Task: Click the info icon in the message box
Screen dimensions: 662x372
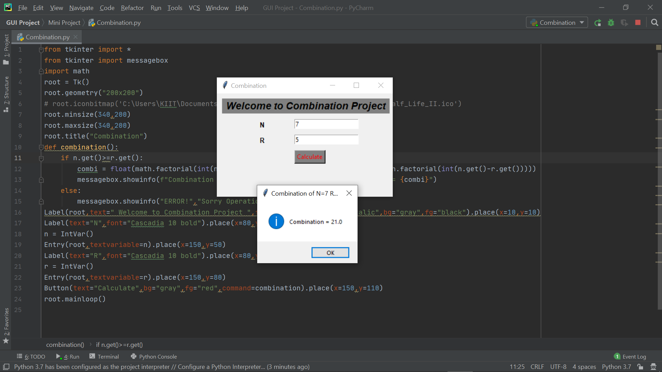Action: tap(276, 221)
